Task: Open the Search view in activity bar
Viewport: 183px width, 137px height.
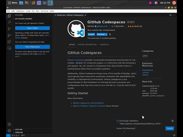Action: point(9,22)
